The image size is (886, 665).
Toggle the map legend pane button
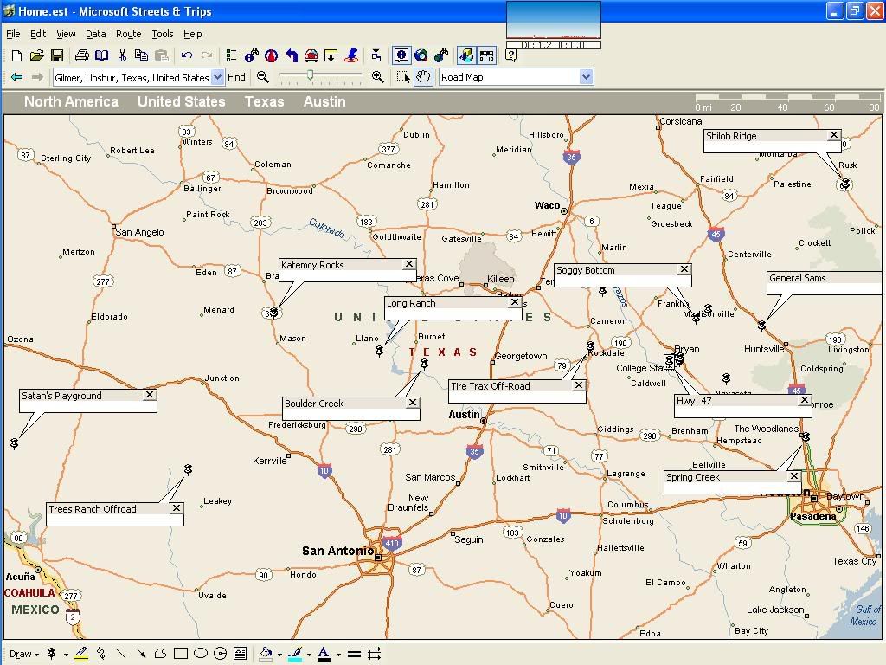point(466,55)
